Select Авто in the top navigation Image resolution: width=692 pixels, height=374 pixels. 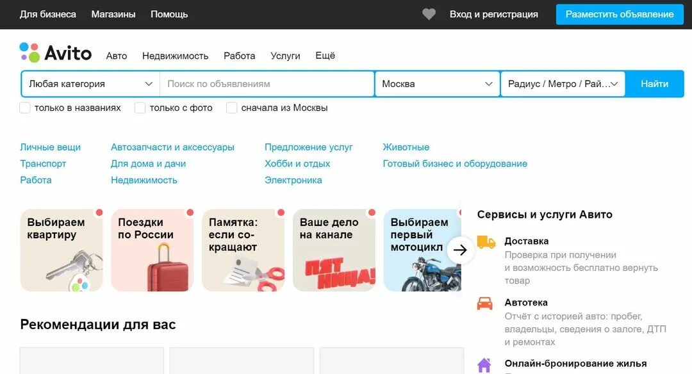117,56
